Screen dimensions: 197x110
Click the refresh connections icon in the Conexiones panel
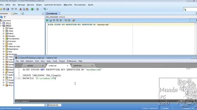[x=1, y=17]
